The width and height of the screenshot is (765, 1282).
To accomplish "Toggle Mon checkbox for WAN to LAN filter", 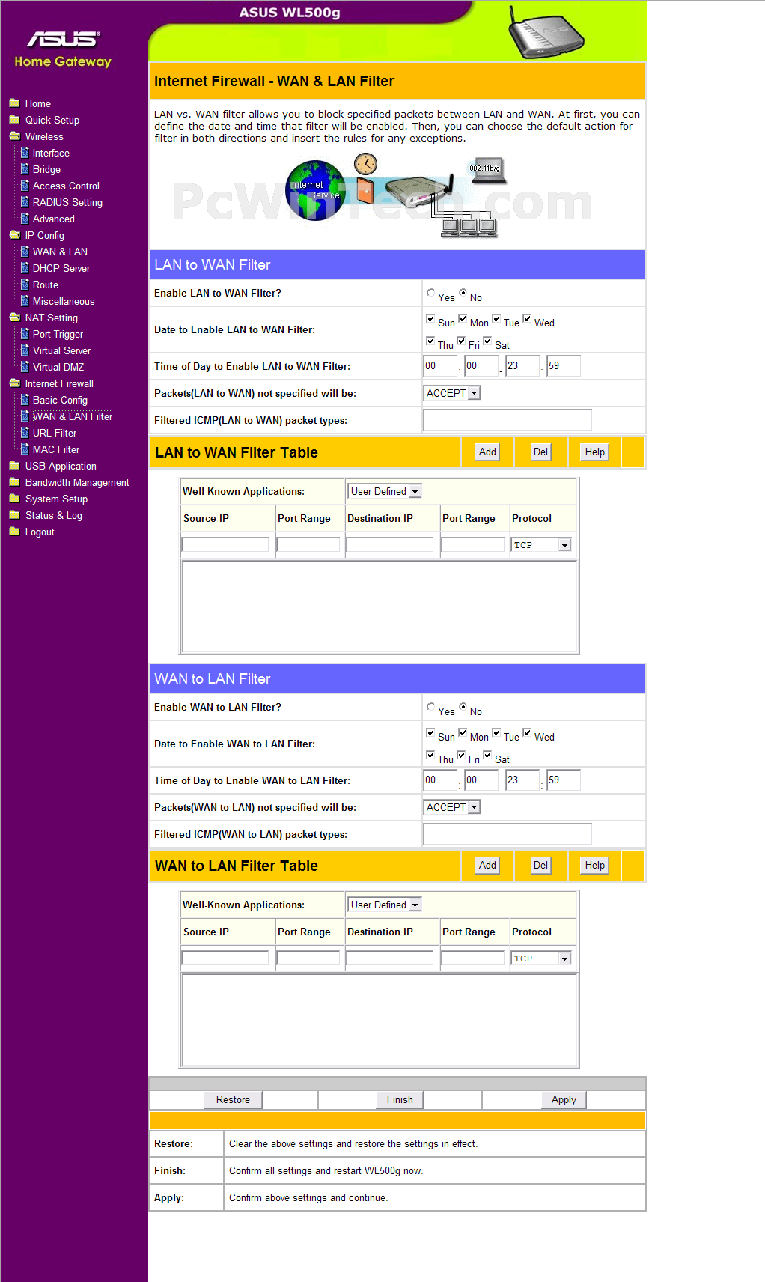I will [x=463, y=732].
